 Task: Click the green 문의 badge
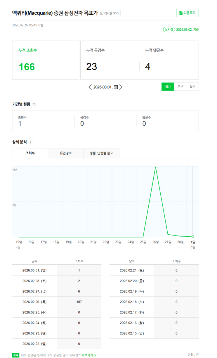[15, 355]
